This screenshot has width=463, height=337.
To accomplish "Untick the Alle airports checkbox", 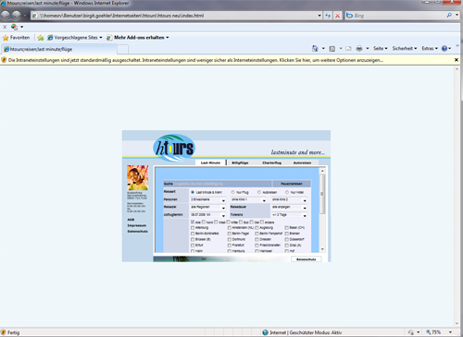I will tap(193, 222).
